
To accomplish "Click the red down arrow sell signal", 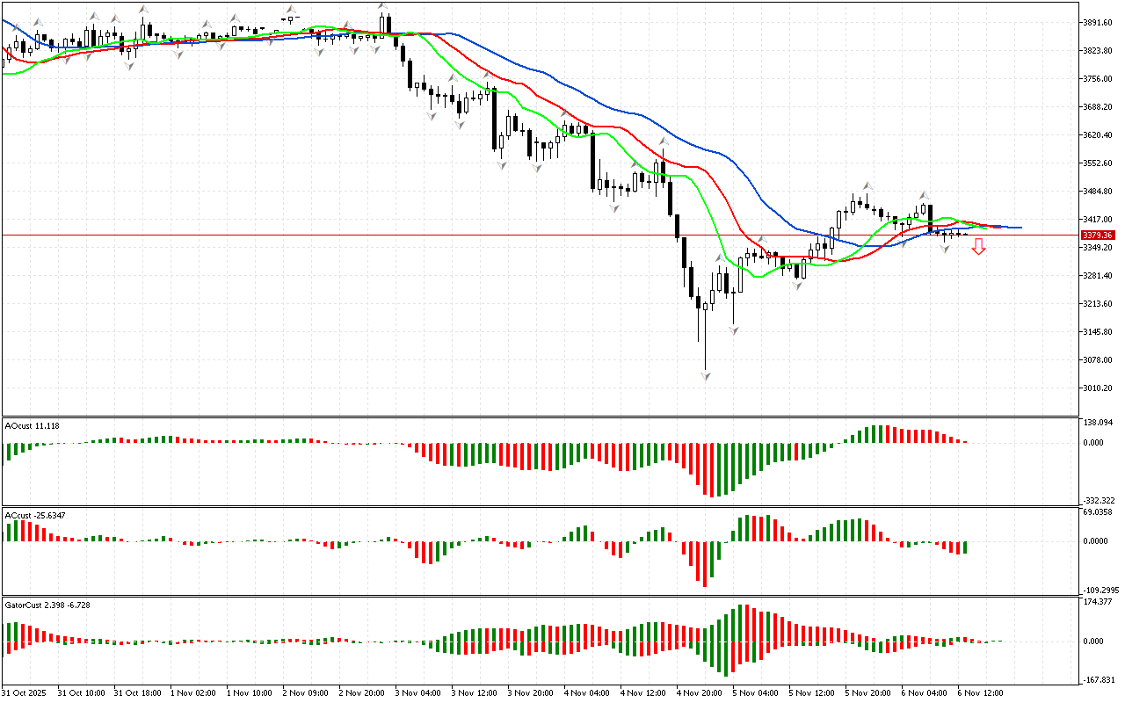I will (x=978, y=249).
